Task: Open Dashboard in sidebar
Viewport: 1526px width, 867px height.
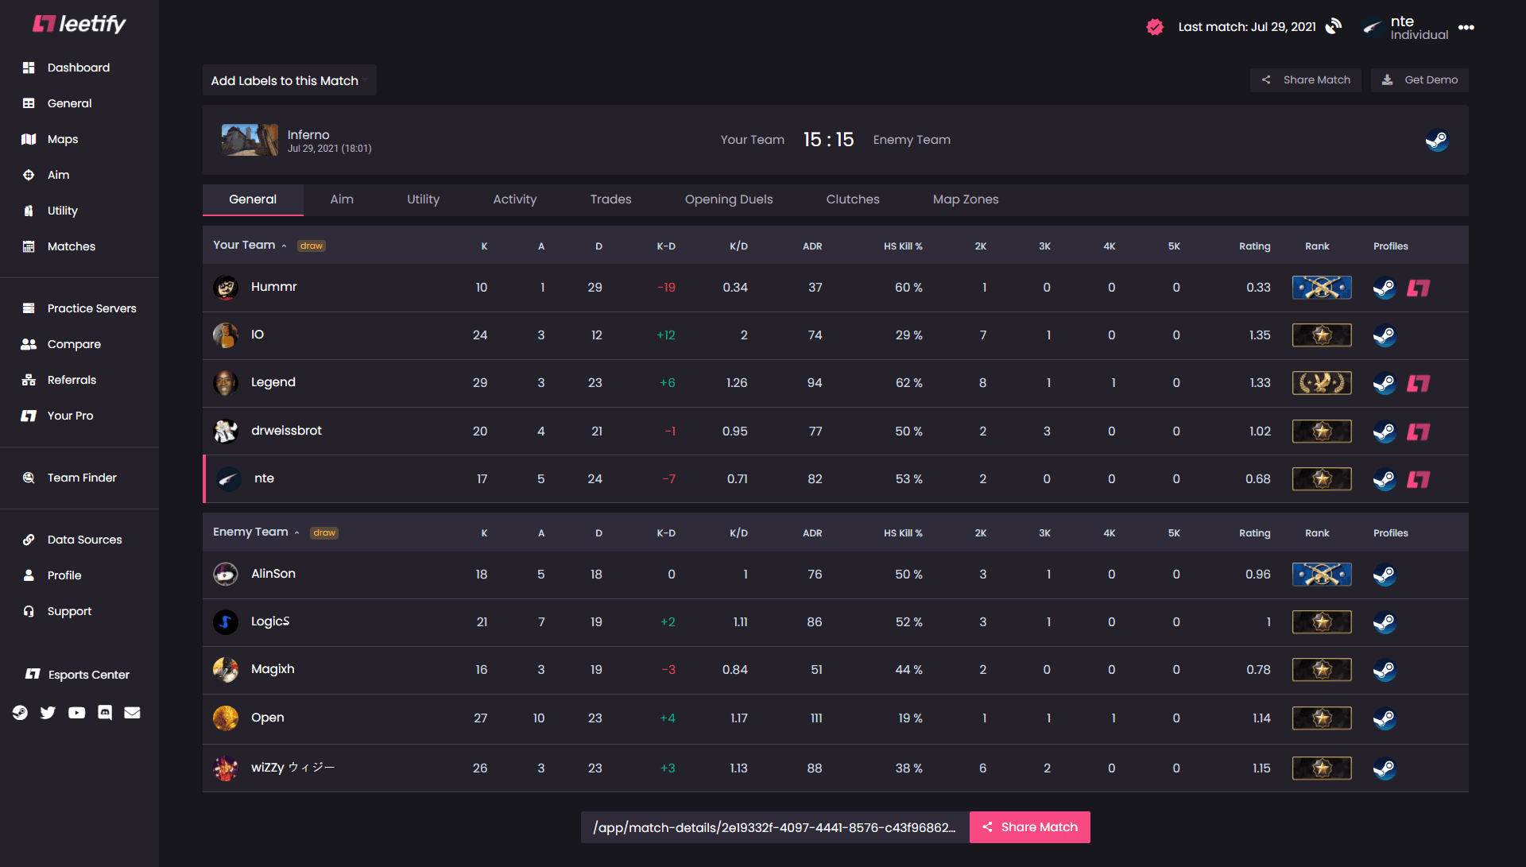Action: pyautogui.click(x=78, y=68)
